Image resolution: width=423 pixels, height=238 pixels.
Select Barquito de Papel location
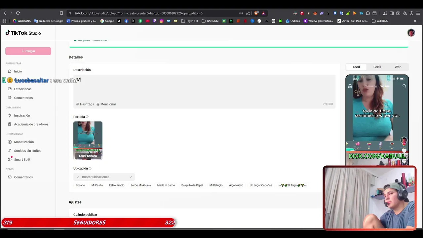[192, 185]
